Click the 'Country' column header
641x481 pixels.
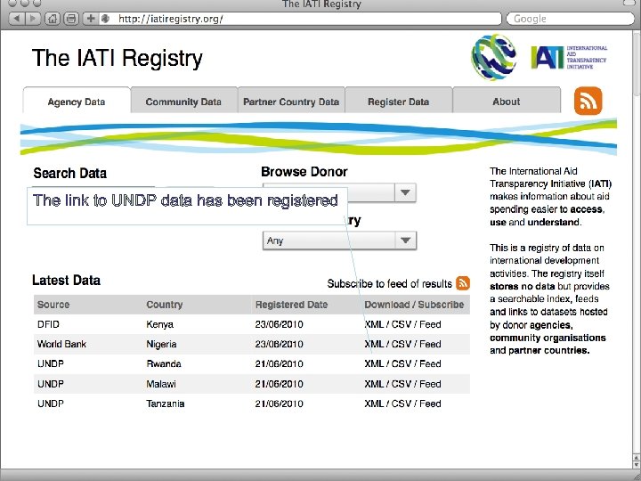pos(165,305)
